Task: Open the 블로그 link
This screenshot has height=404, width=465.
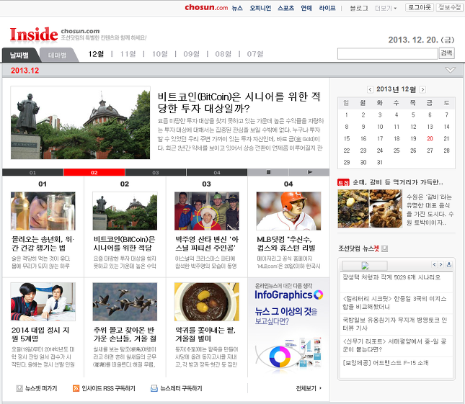Action: (x=359, y=9)
